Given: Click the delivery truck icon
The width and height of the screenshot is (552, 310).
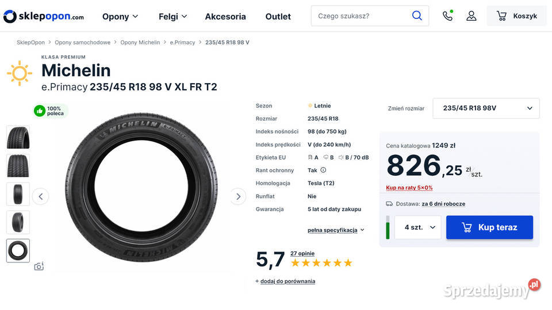Looking at the screenshot, I should pyautogui.click(x=389, y=204).
